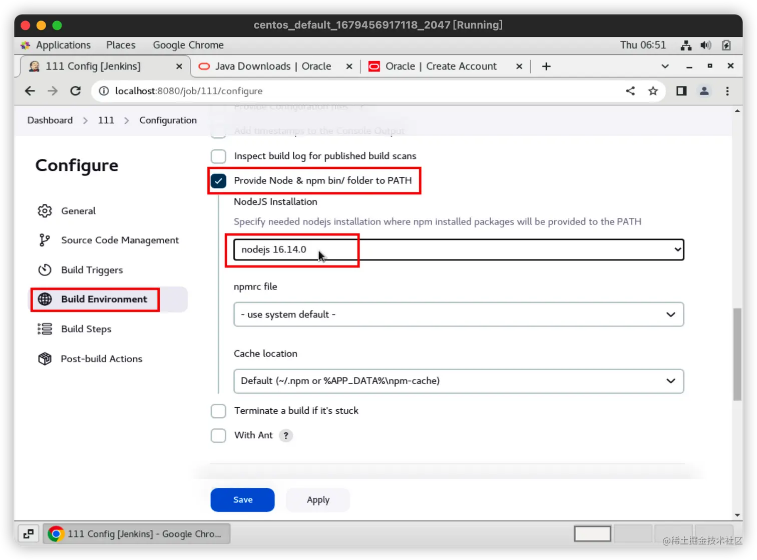Click the Build Steps list icon

click(x=45, y=329)
